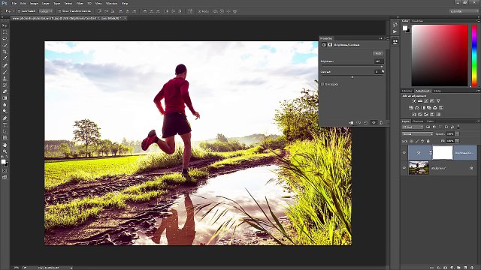Click the lock all icon in Layers
This screenshot has height=270, width=481.
tap(428, 141)
